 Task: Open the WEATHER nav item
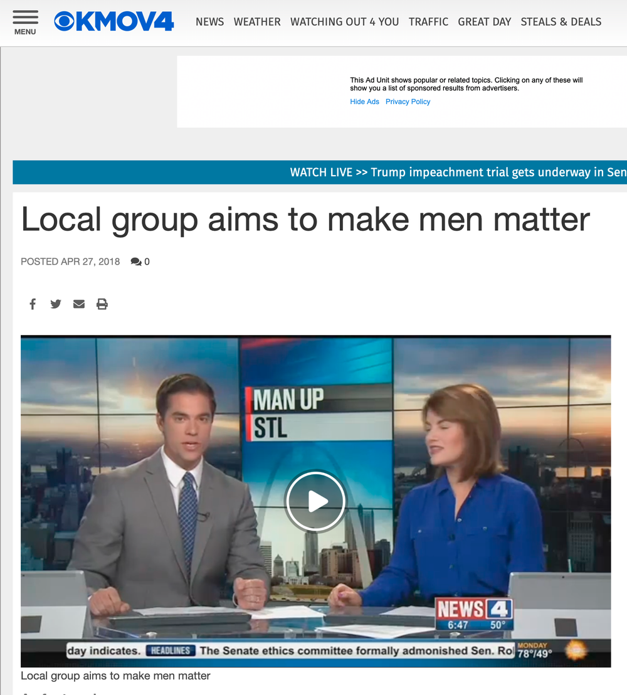(x=257, y=22)
